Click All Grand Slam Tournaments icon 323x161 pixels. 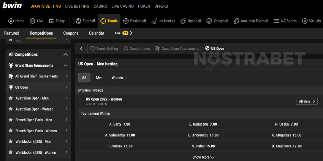tap(11, 76)
